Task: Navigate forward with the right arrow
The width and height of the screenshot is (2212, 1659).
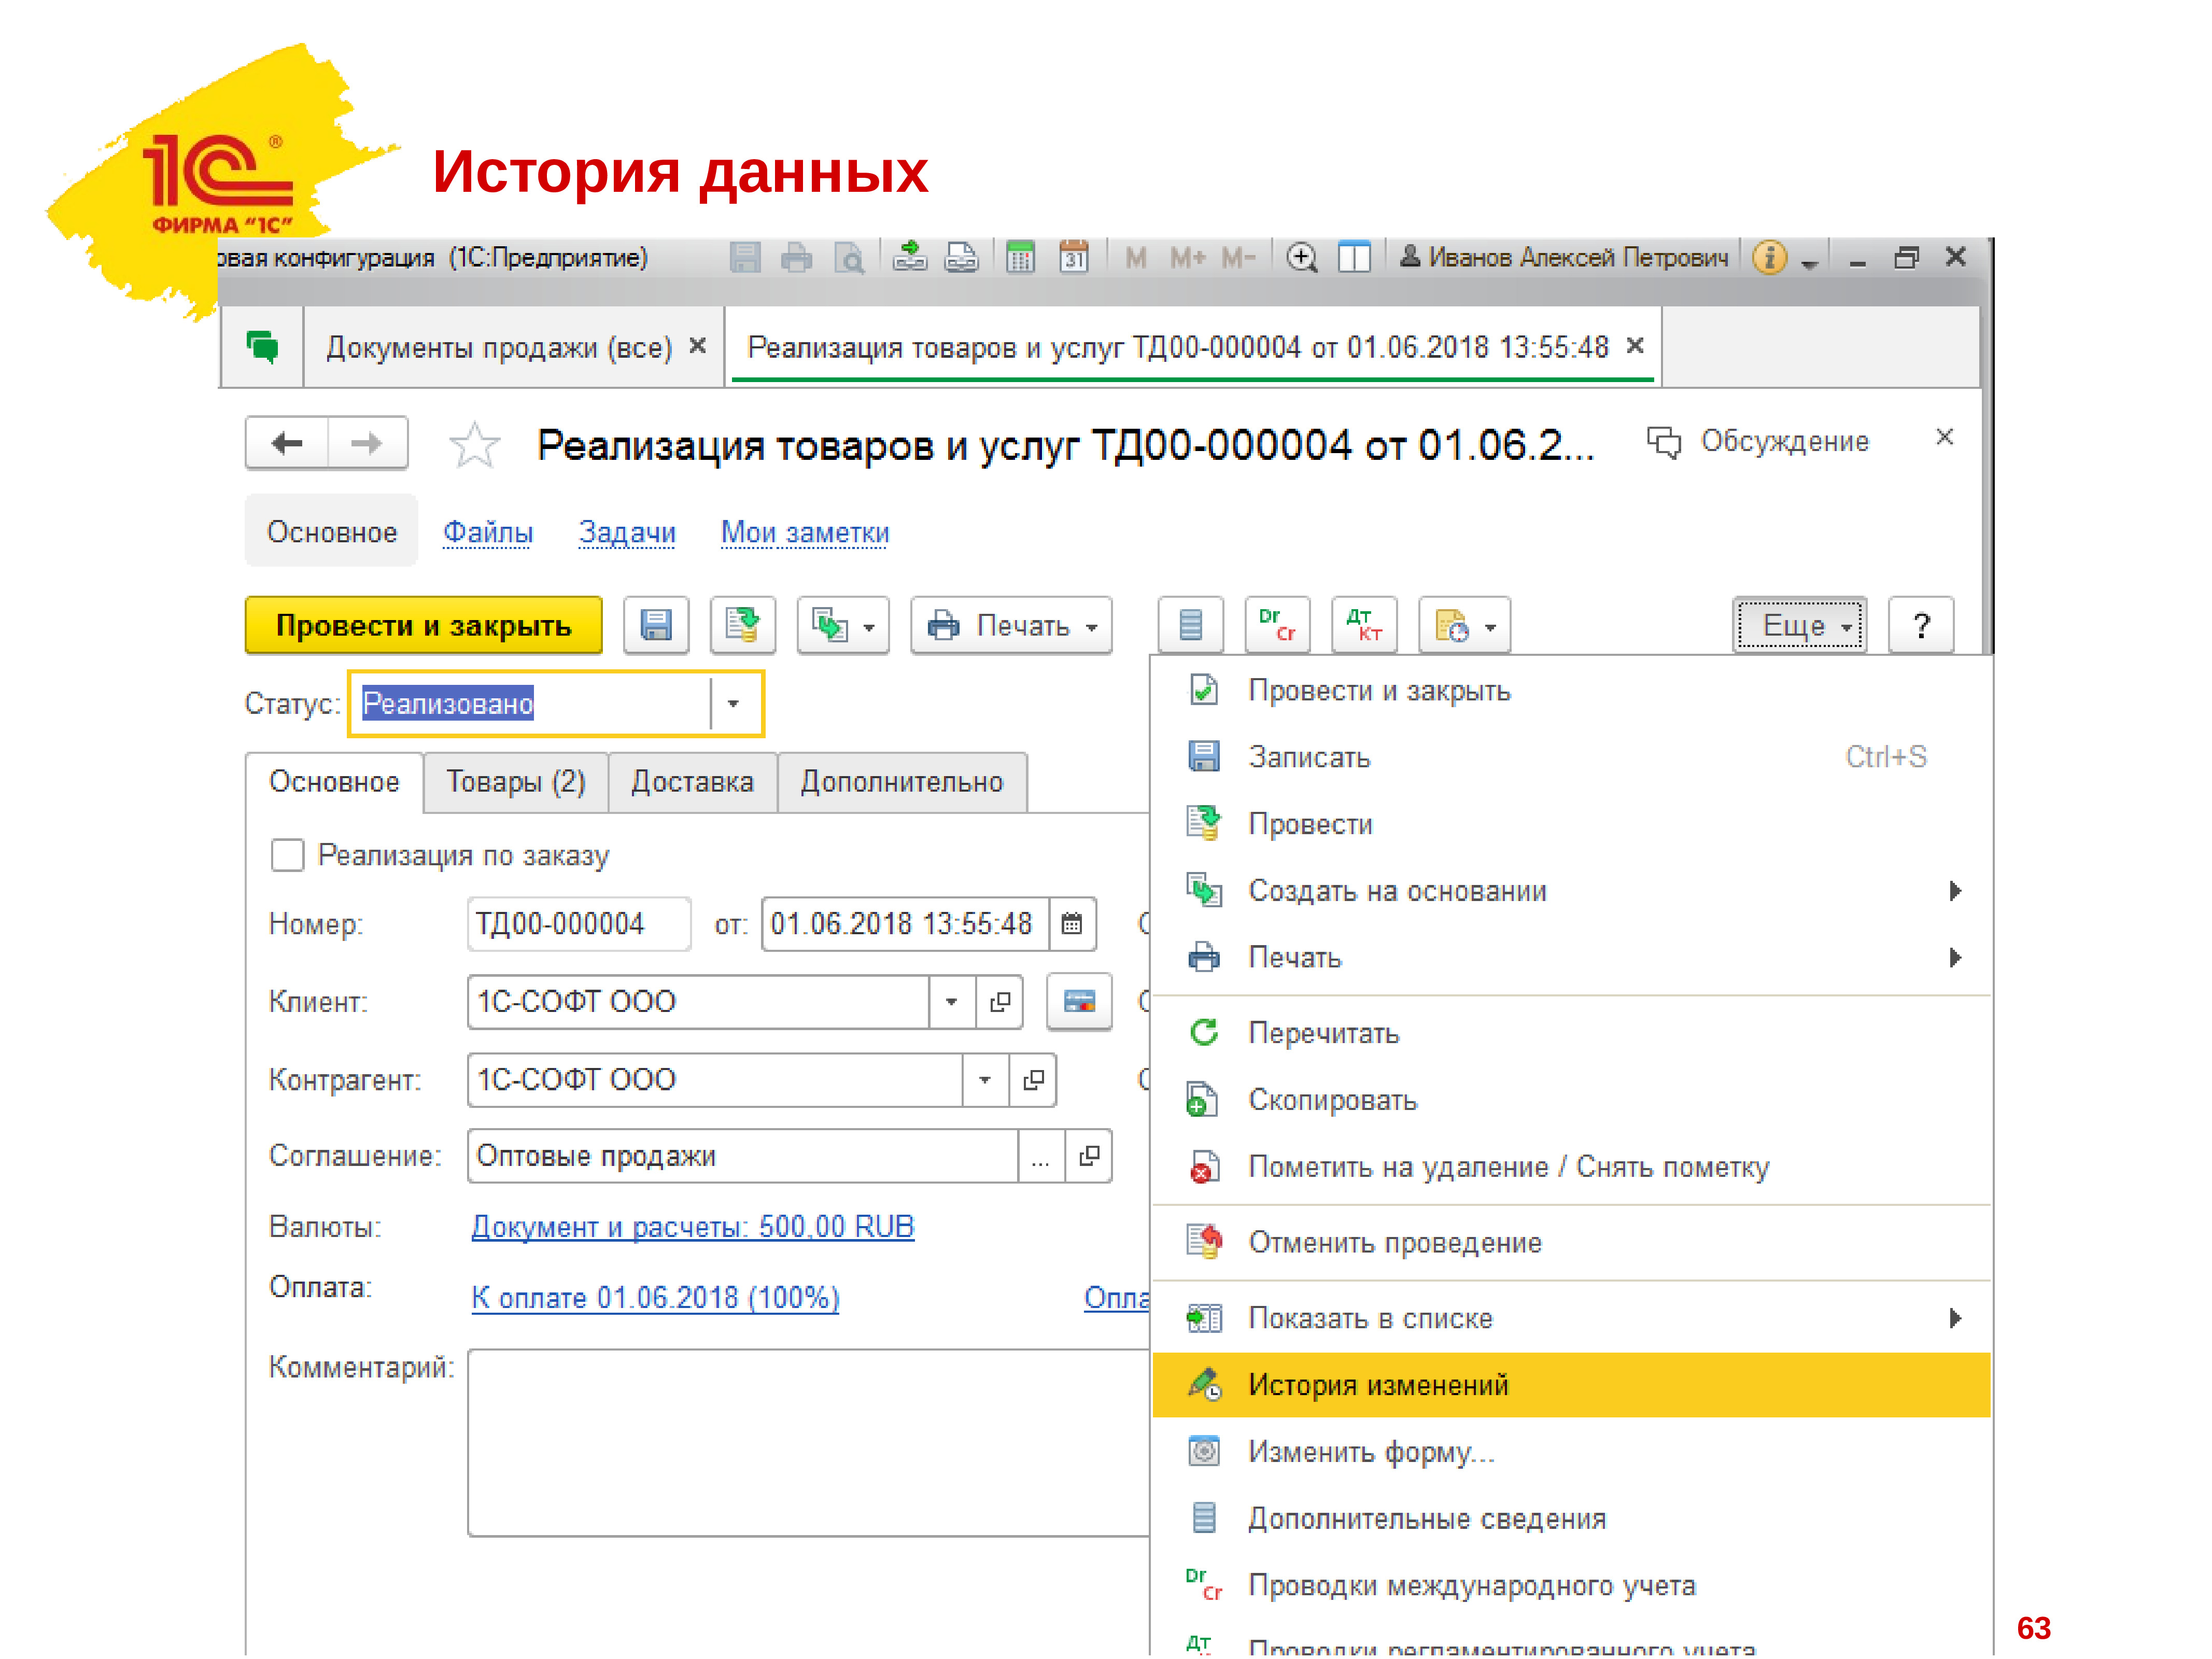Action: (367, 443)
